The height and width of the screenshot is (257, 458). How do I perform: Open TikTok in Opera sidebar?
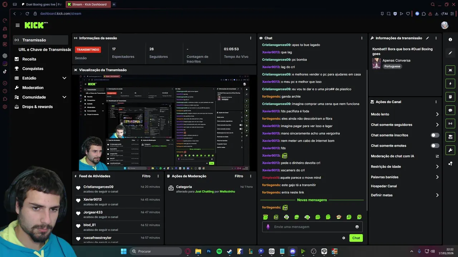[x=5, y=71]
